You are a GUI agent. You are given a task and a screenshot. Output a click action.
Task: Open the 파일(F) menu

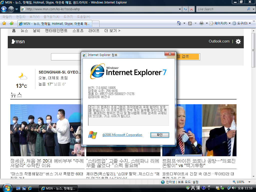(x=7, y=17)
